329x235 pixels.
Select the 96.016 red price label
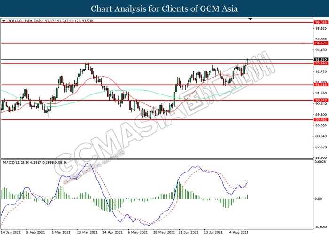click(321, 22)
